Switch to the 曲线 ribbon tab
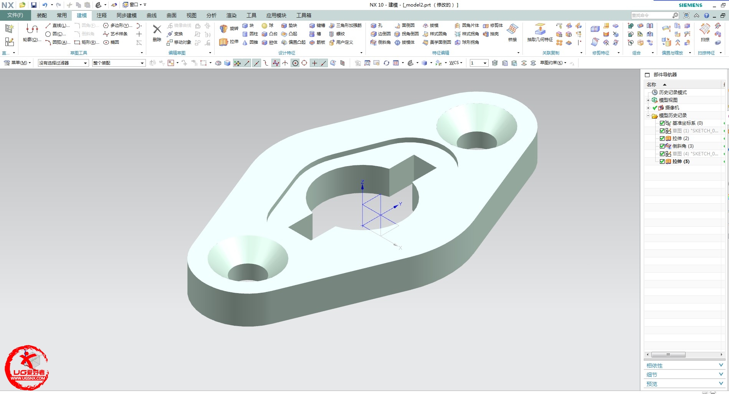The height and width of the screenshot is (394, 729). (152, 15)
